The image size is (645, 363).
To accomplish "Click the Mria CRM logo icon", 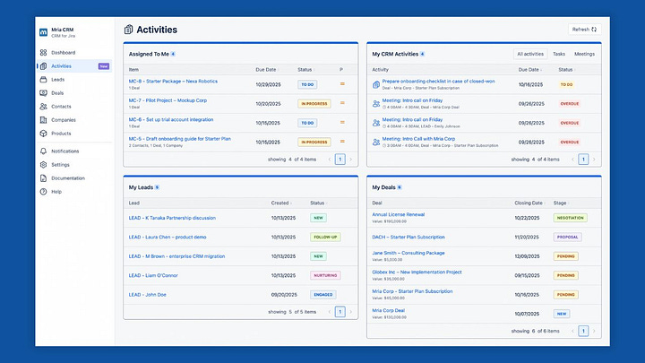I will (x=43, y=32).
